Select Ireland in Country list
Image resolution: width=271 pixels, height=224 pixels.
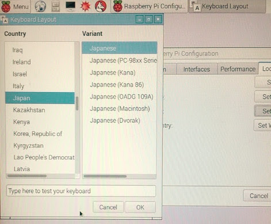click(x=40, y=62)
